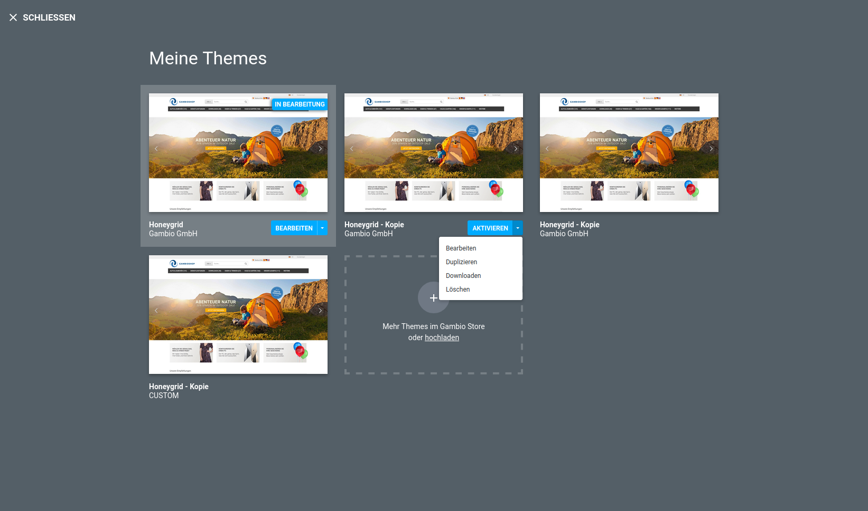Screen dimensions: 868x511
Task: Pick Downloaden from the theme menu
Action: click(x=463, y=276)
